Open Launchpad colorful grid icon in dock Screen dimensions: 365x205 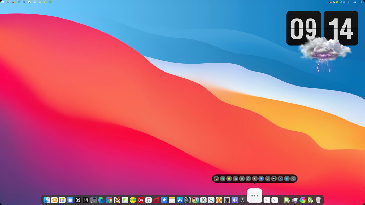(62, 200)
